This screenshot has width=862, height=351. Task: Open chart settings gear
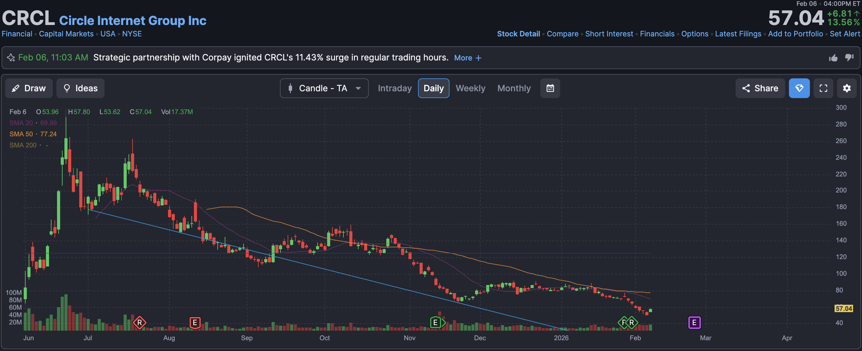click(x=846, y=88)
